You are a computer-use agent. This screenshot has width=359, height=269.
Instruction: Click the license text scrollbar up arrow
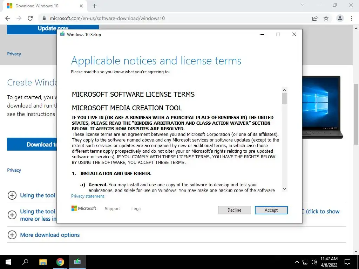tap(284, 90)
